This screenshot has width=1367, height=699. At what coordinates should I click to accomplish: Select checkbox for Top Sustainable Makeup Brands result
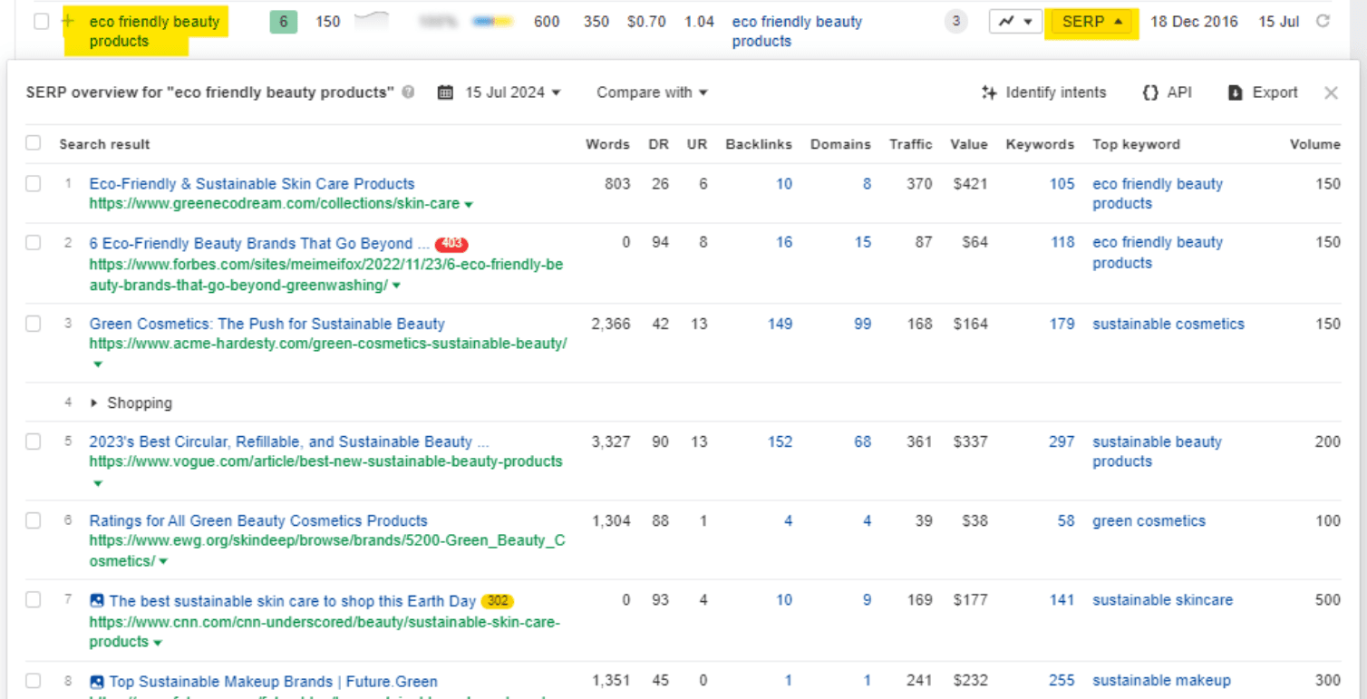point(34,681)
